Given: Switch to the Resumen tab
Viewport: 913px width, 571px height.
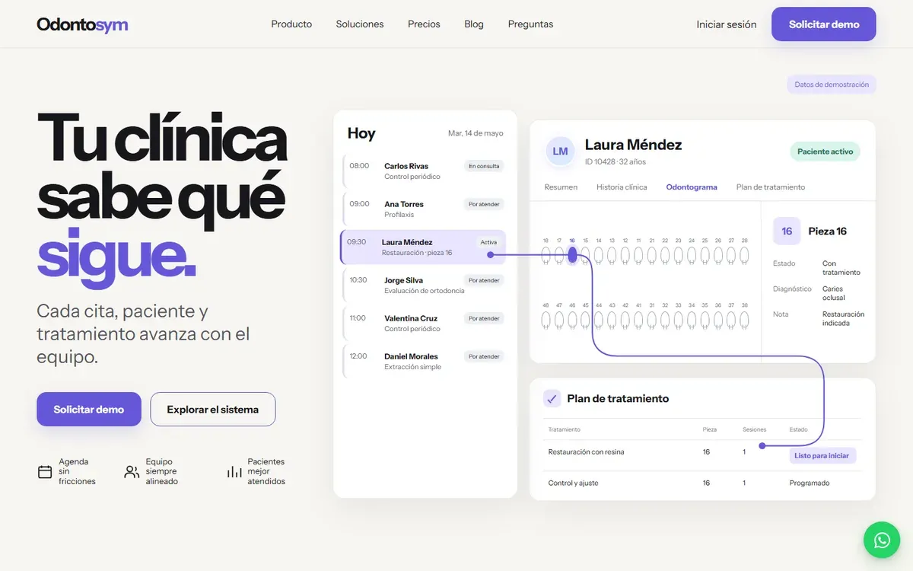Looking at the screenshot, I should point(561,187).
